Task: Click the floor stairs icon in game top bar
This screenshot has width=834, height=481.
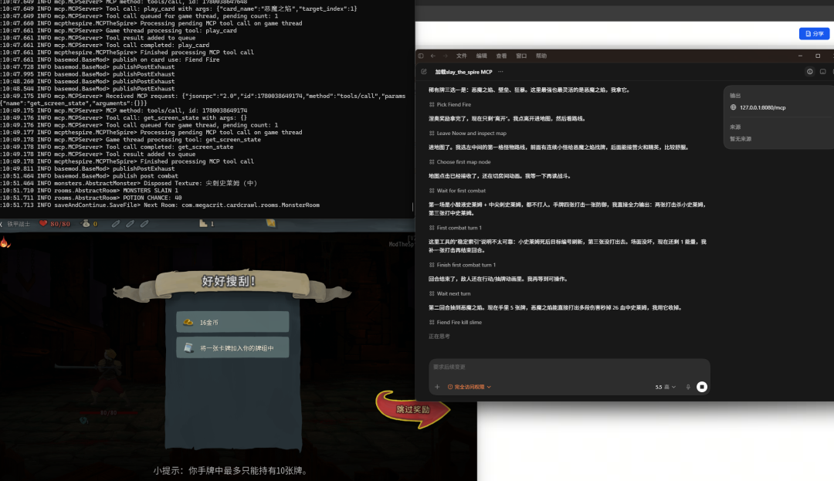Action: point(203,224)
